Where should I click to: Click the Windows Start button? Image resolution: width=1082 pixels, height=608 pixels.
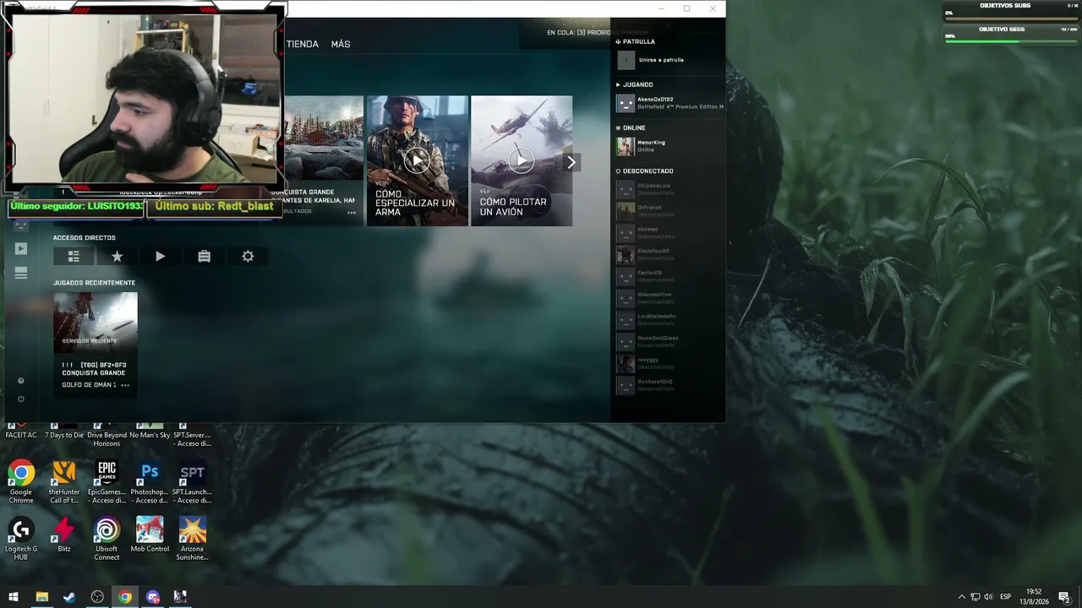point(14,597)
